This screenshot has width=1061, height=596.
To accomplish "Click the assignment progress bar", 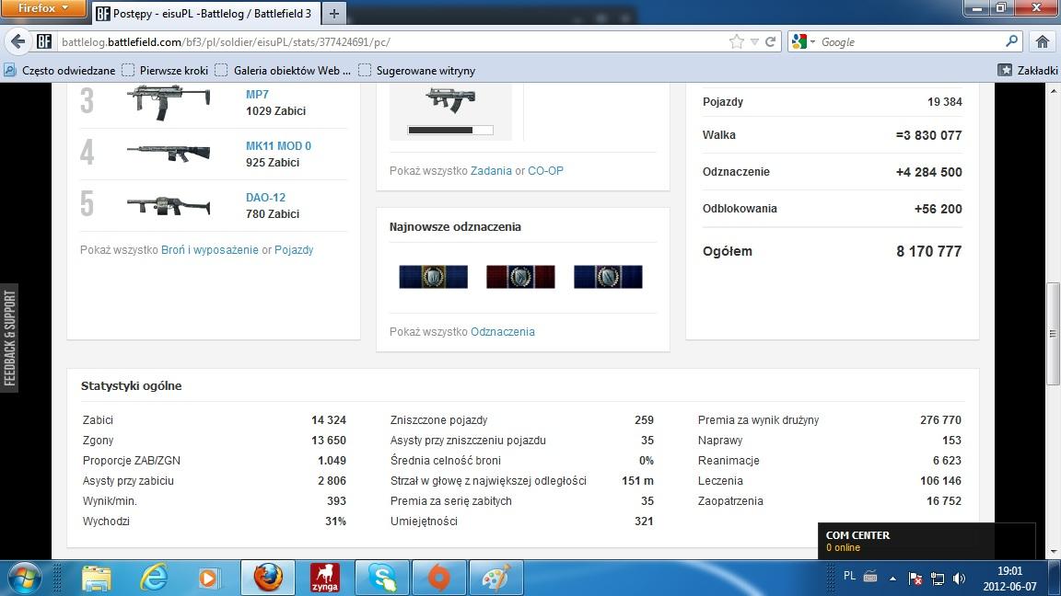I will pos(450,130).
